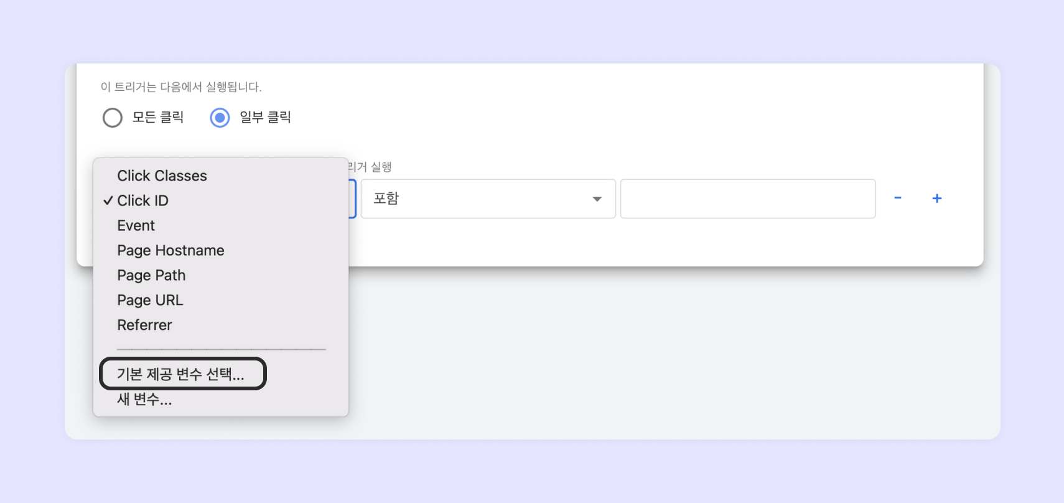Click 새 변수... to create variable
This screenshot has height=503, width=1064.
[x=144, y=400]
